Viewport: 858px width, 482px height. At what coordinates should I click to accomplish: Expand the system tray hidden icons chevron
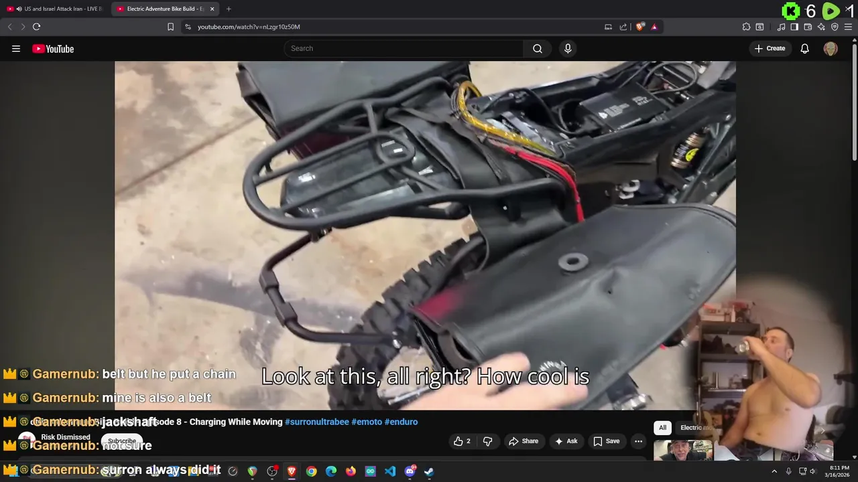click(774, 471)
